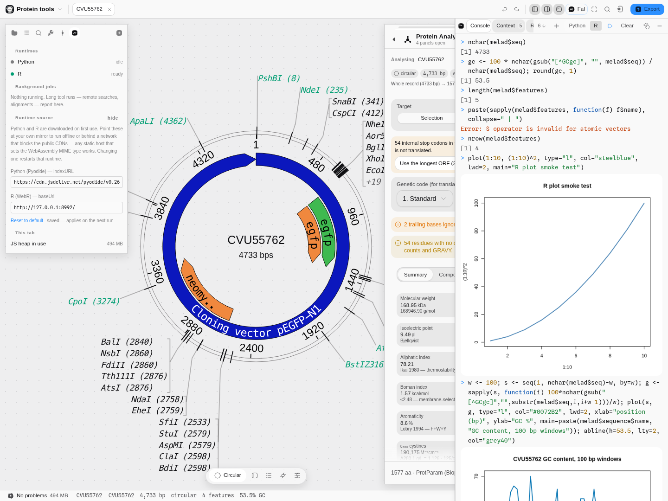This screenshot has height=501, width=668.
Task: Click the blue Export button
Action: click(647, 9)
